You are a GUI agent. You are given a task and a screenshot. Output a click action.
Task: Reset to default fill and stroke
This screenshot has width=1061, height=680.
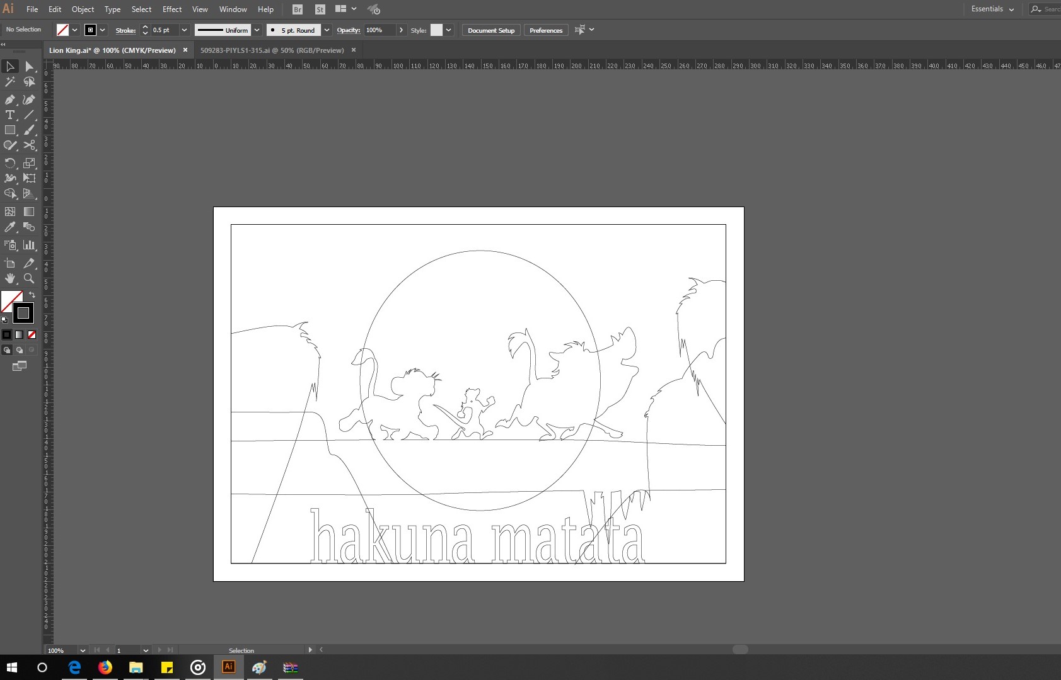click(4, 320)
